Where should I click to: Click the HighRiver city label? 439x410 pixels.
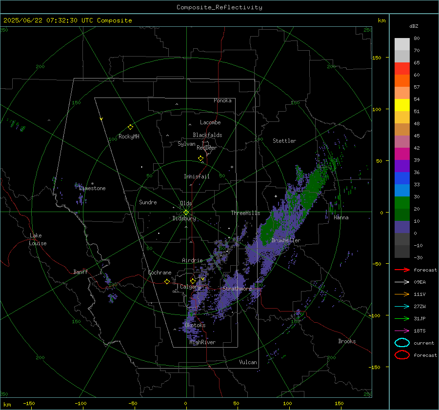click(202, 342)
